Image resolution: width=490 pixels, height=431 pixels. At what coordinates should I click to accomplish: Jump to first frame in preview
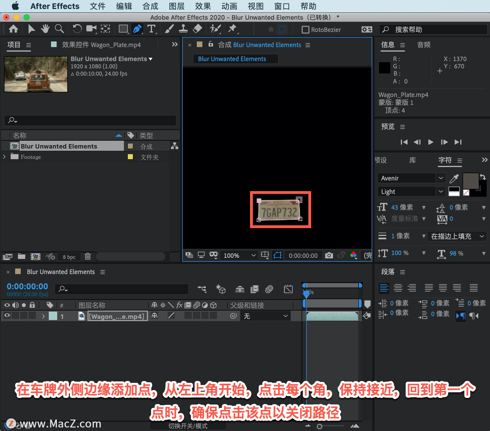click(x=404, y=142)
